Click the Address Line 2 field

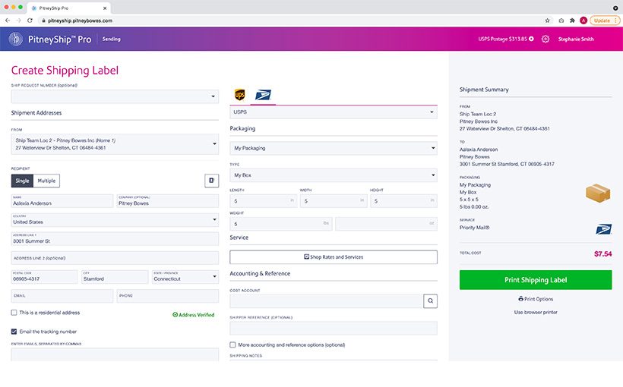tap(115, 258)
